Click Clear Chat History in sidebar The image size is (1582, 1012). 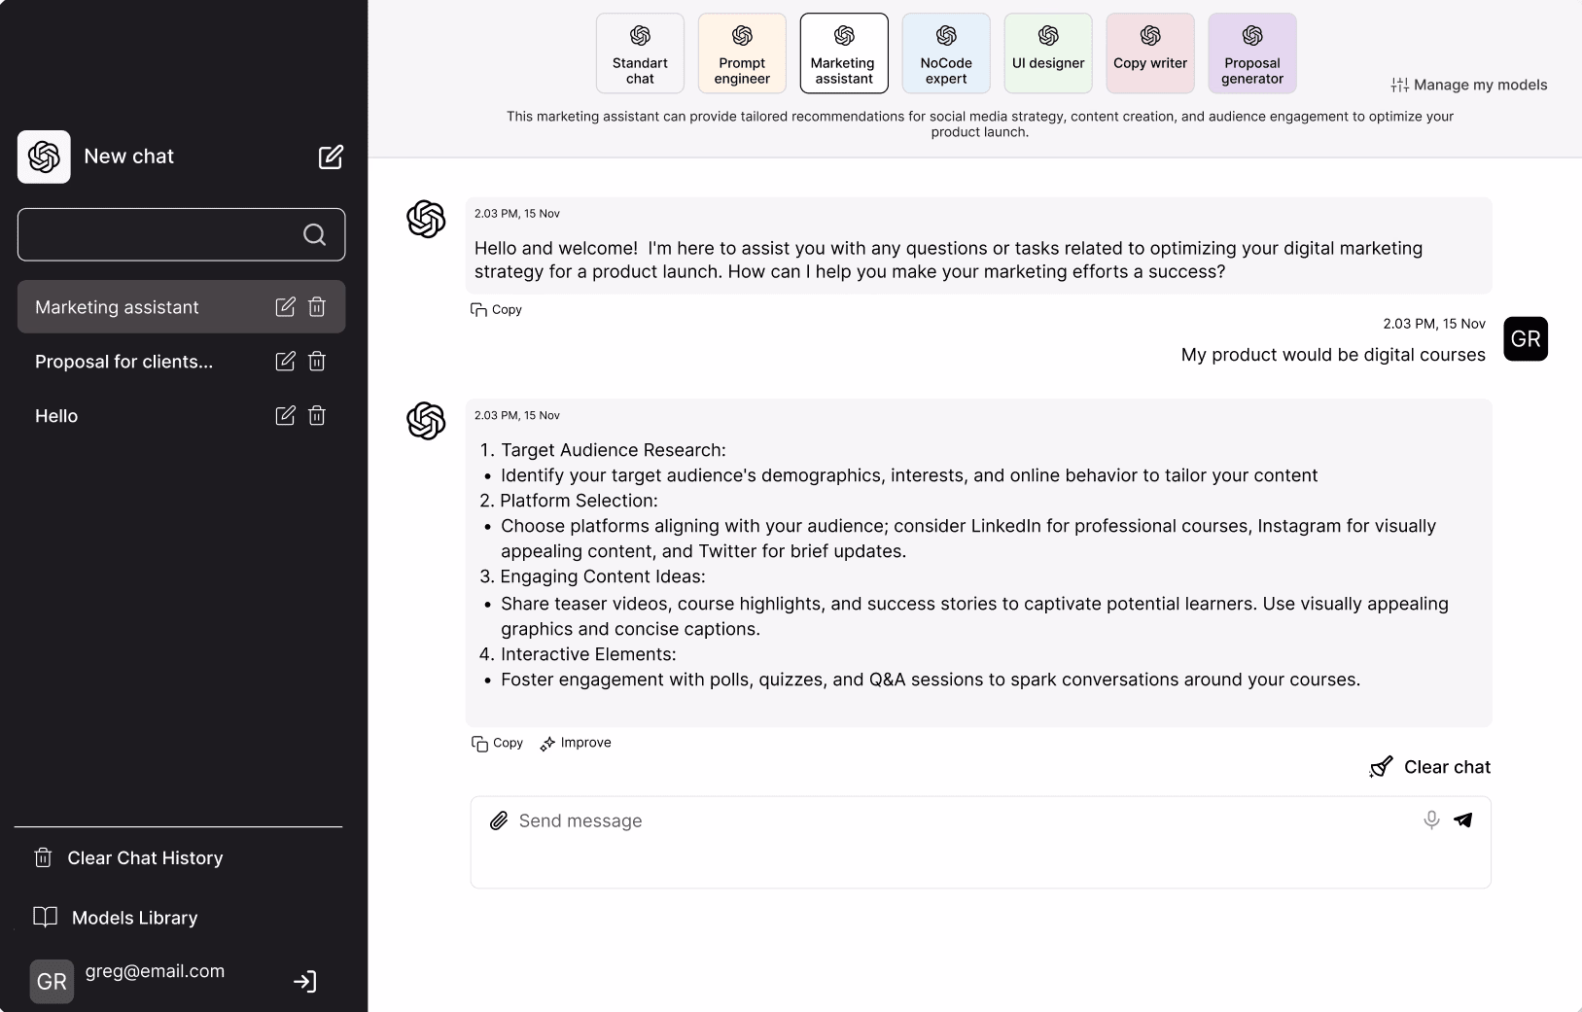(x=128, y=858)
